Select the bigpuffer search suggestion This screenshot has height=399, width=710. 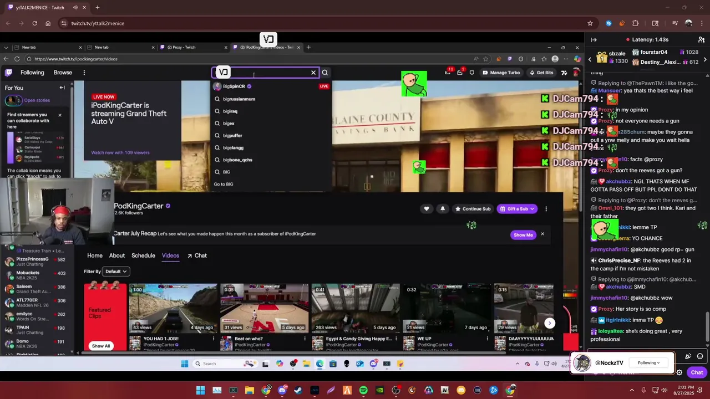(x=271, y=135)
